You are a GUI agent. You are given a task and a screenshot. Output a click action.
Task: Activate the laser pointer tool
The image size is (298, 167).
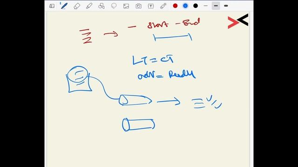(x=163, y=6)
